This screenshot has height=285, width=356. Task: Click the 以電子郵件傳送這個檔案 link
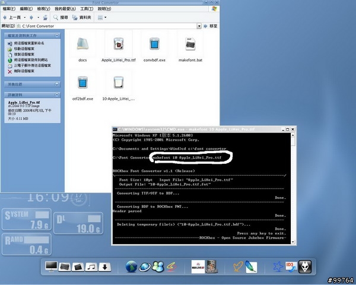(x=33, y=65)
